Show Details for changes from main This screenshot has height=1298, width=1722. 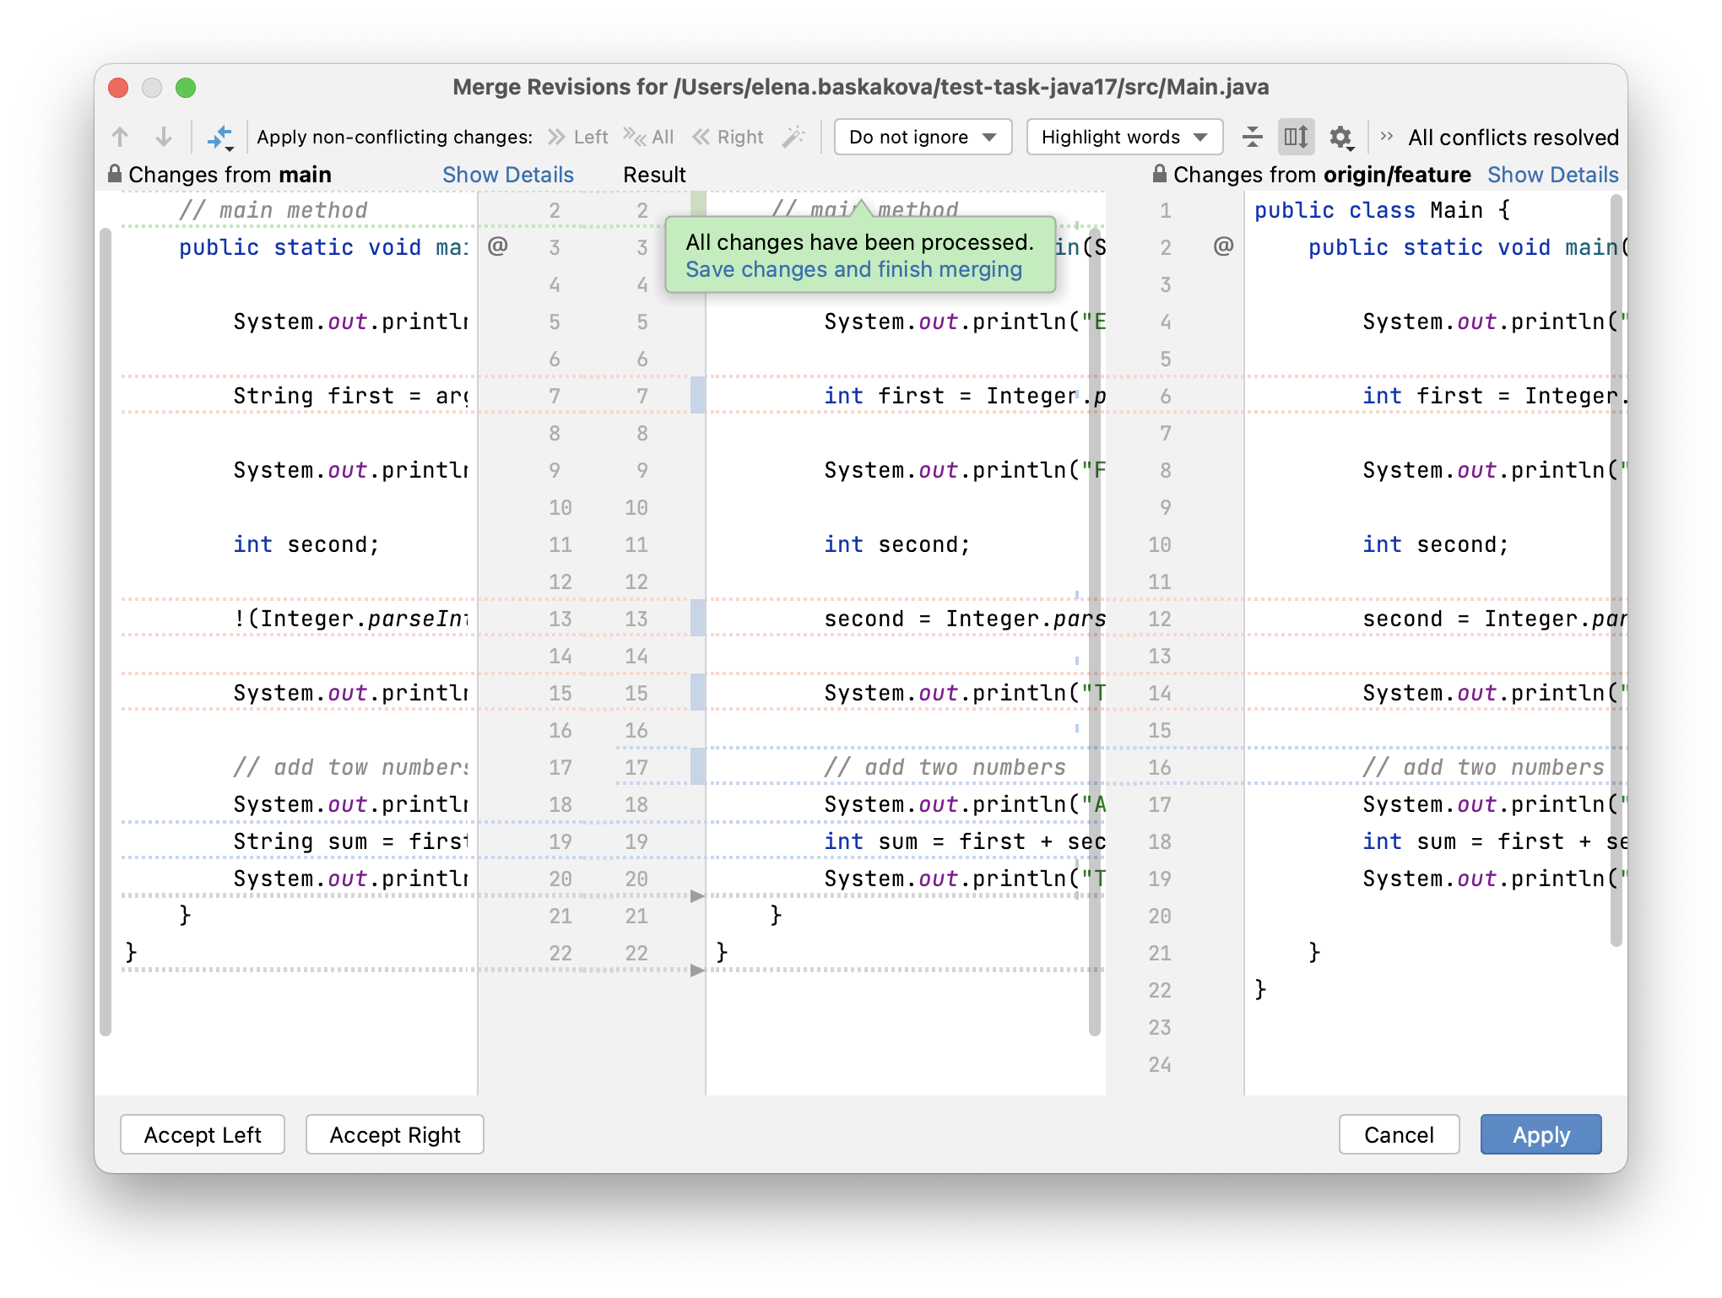(x=507, y=175)
